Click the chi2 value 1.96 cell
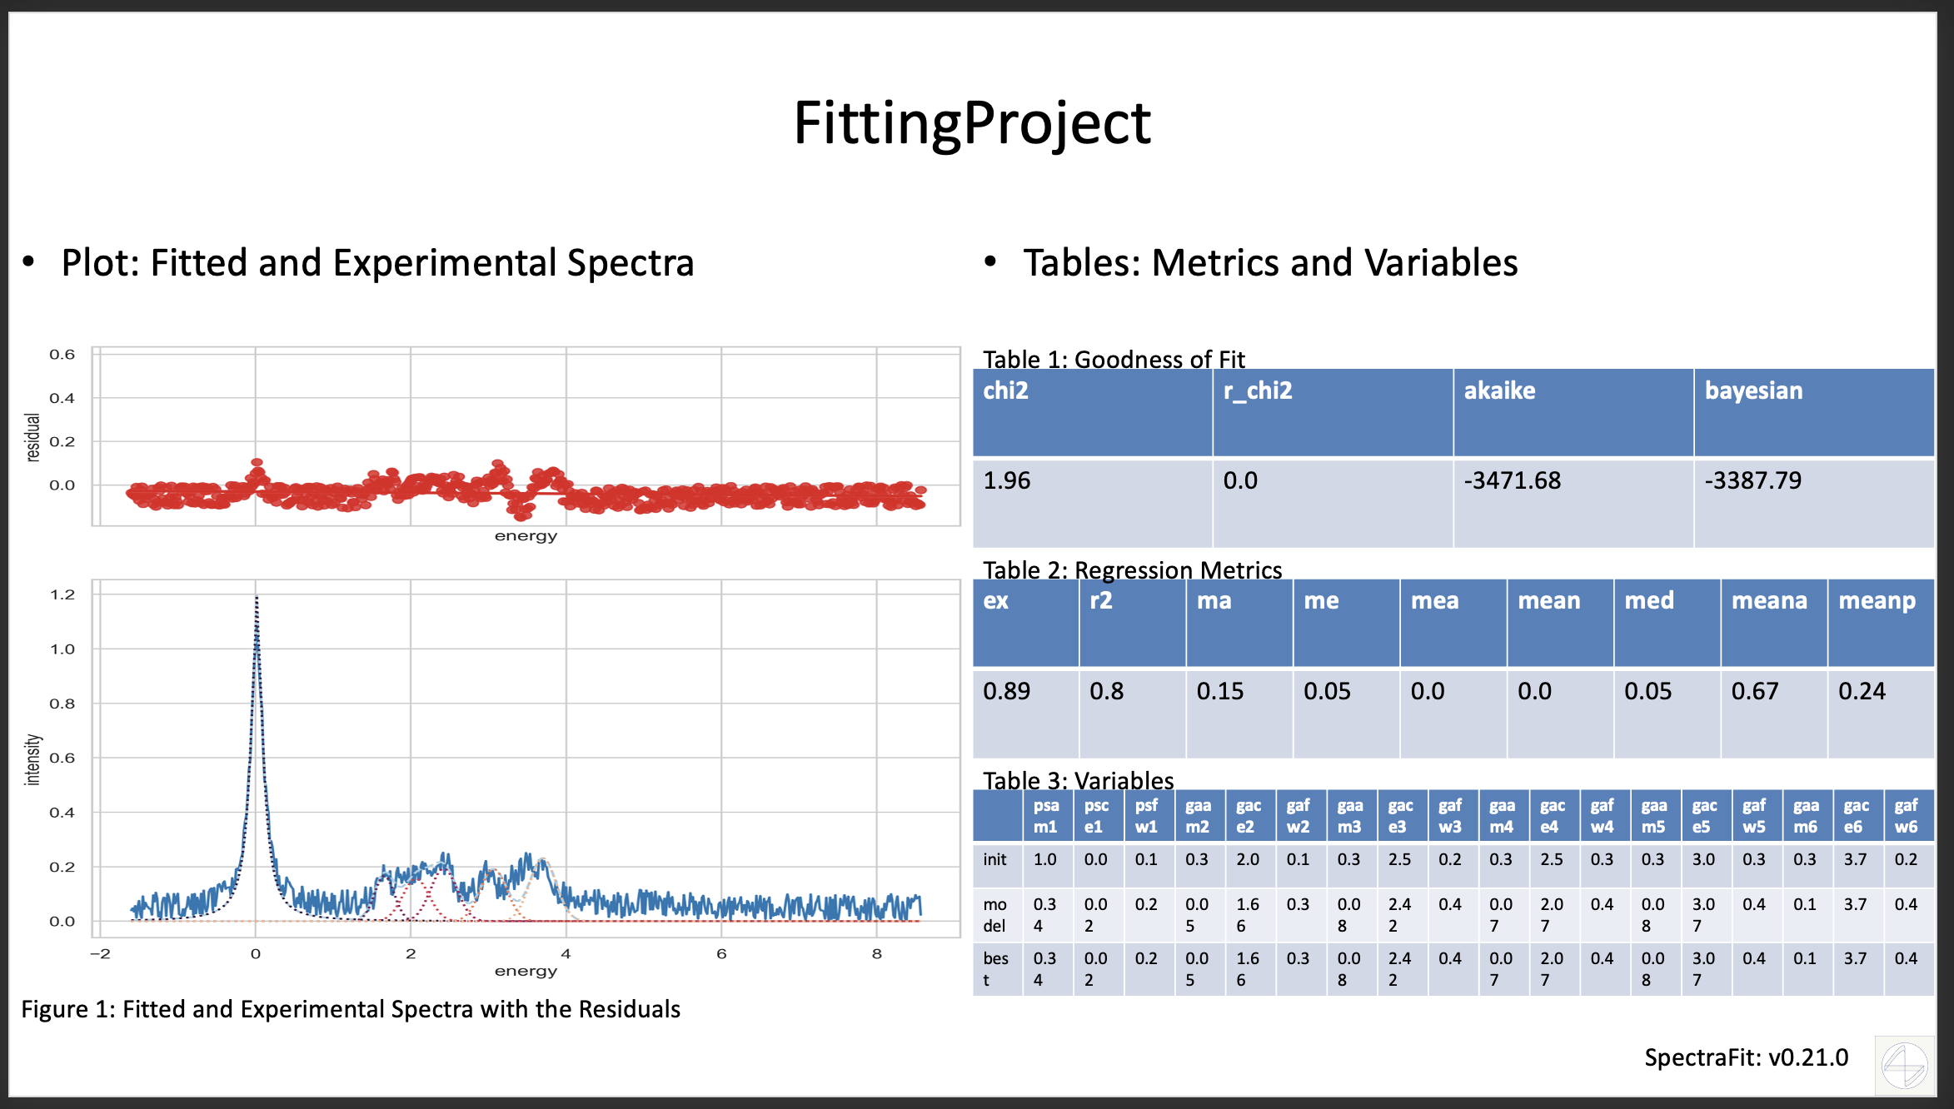Image resolution: width=1954 pixels, height=1109 pixels. tap(1092, 502)
